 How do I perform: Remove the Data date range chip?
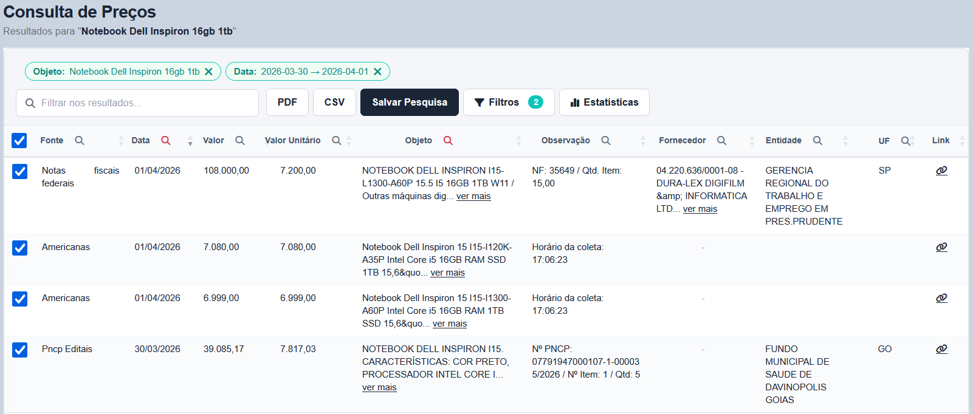(x=377, y=72)
